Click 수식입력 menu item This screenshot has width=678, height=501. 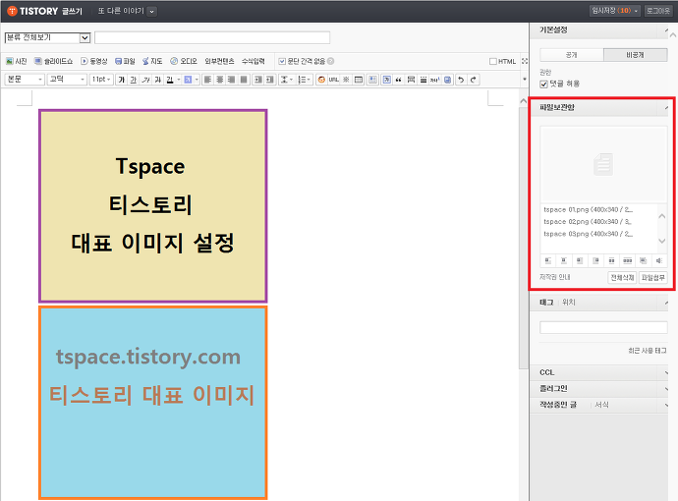tap(253, 61)
